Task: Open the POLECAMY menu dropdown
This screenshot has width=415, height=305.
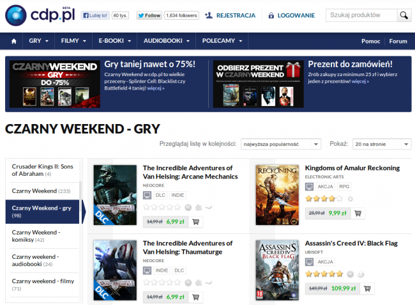Action: click(222, 41)
